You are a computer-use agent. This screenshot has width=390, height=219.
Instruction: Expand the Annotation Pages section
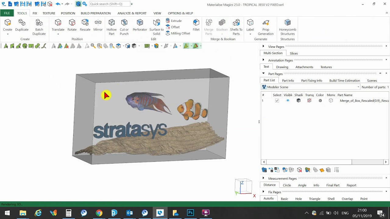pyautogui.click(x=264, y=60)
